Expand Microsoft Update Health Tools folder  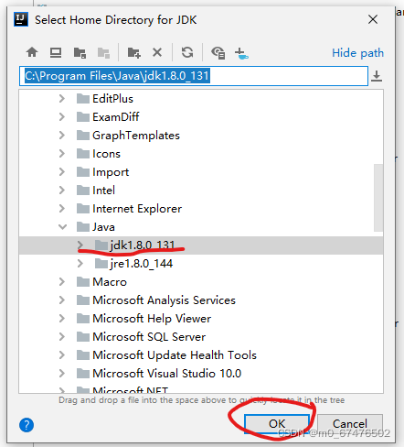[x=62, y=355]
